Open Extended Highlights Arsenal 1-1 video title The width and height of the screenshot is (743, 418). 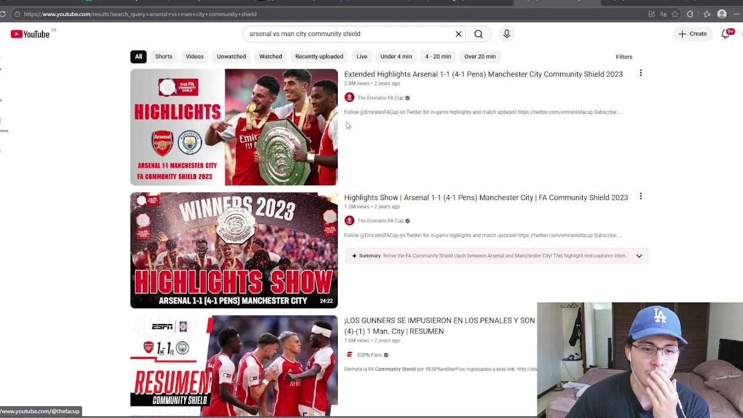tap(484, 74)
